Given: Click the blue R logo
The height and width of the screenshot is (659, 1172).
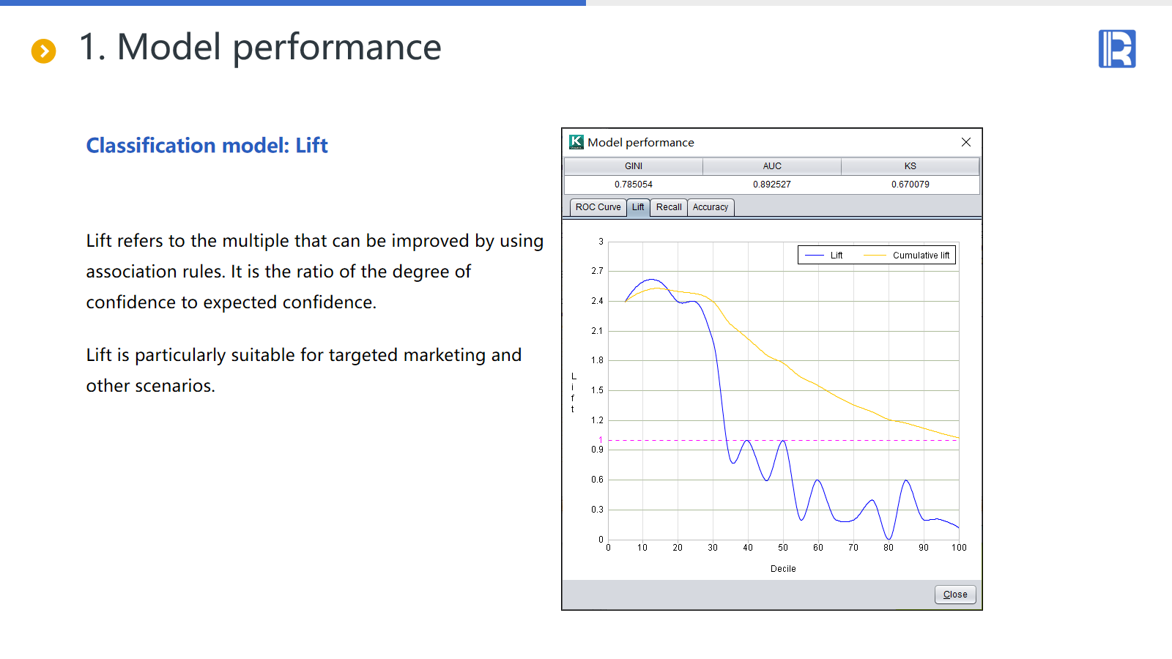Looking at the screenshot, I should [1116, 49].
